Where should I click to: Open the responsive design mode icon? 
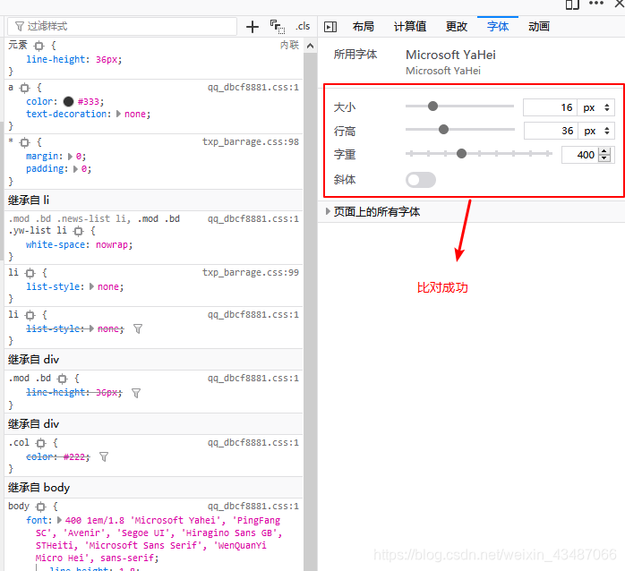point(572,4)
